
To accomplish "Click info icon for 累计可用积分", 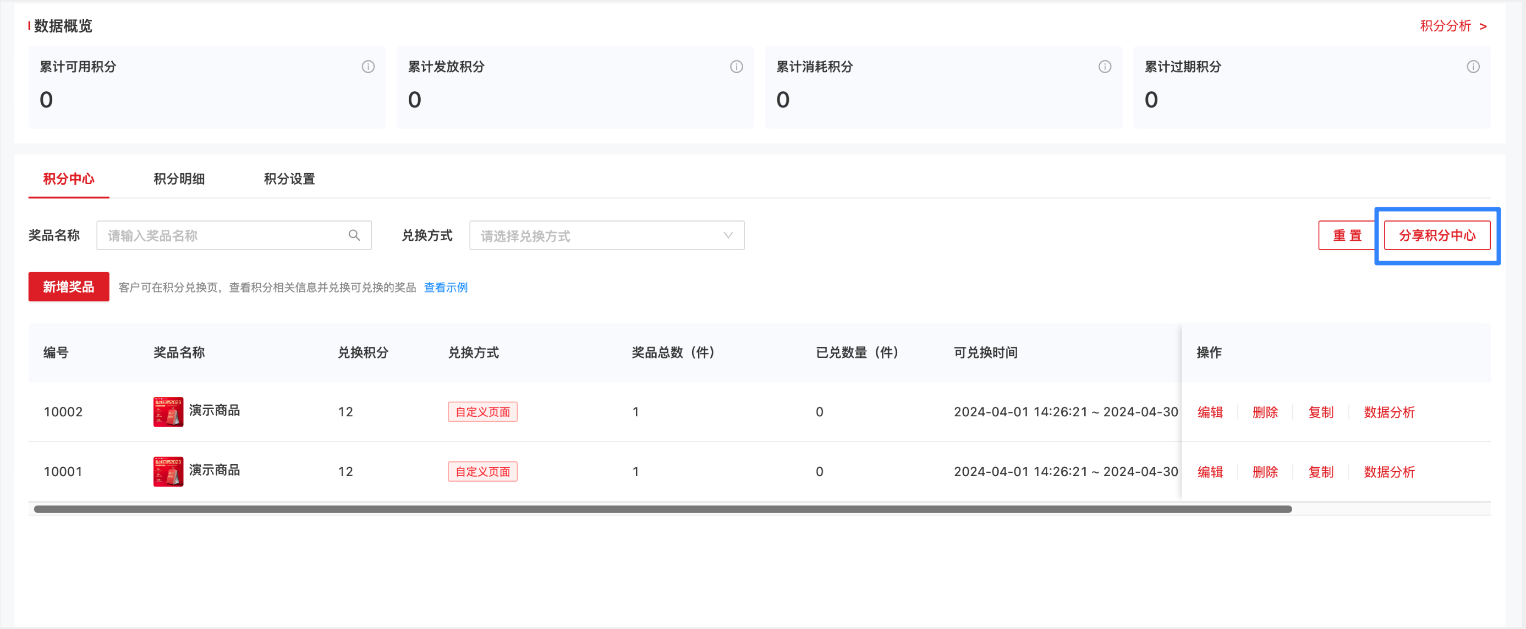I will [x=368, y=67].
